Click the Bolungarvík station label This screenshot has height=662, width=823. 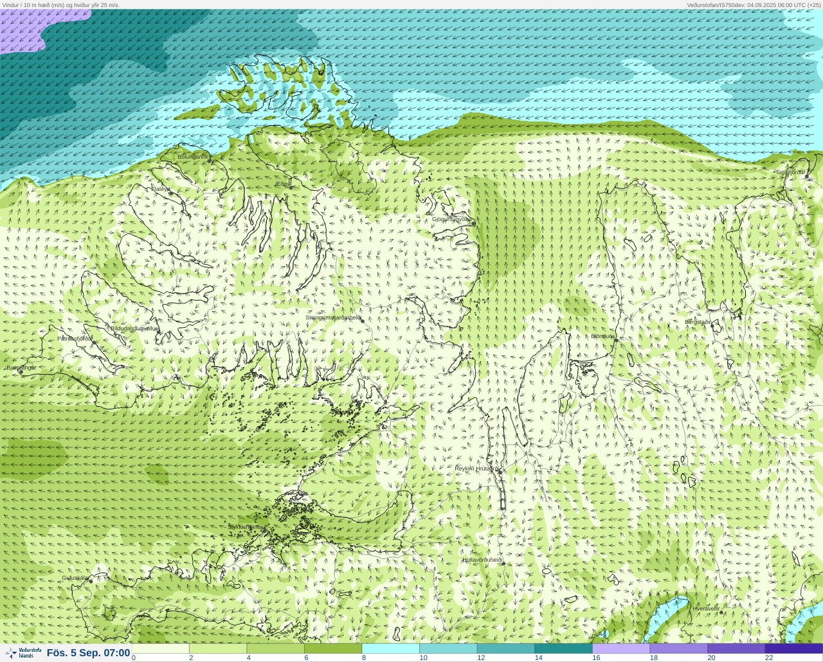193,156
